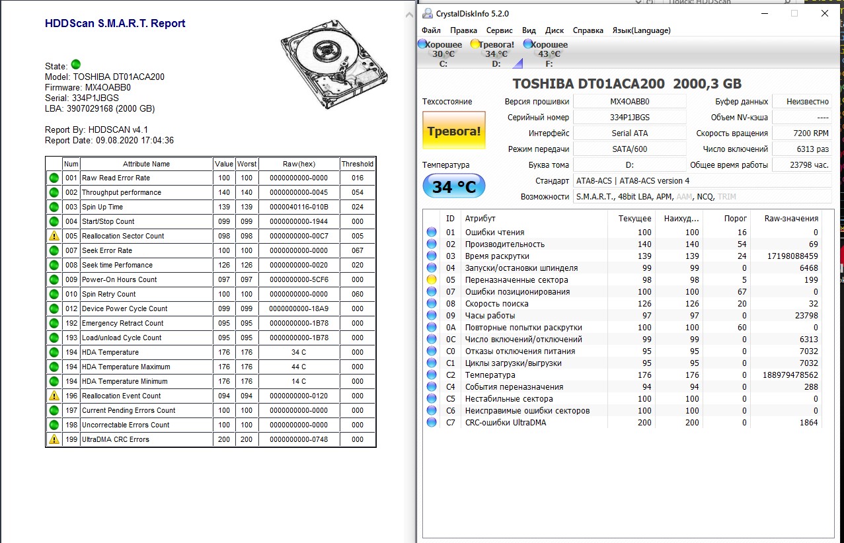
Task: Click the Raw(hex) header in HDDScan table
Action: (x=299, y=164)
